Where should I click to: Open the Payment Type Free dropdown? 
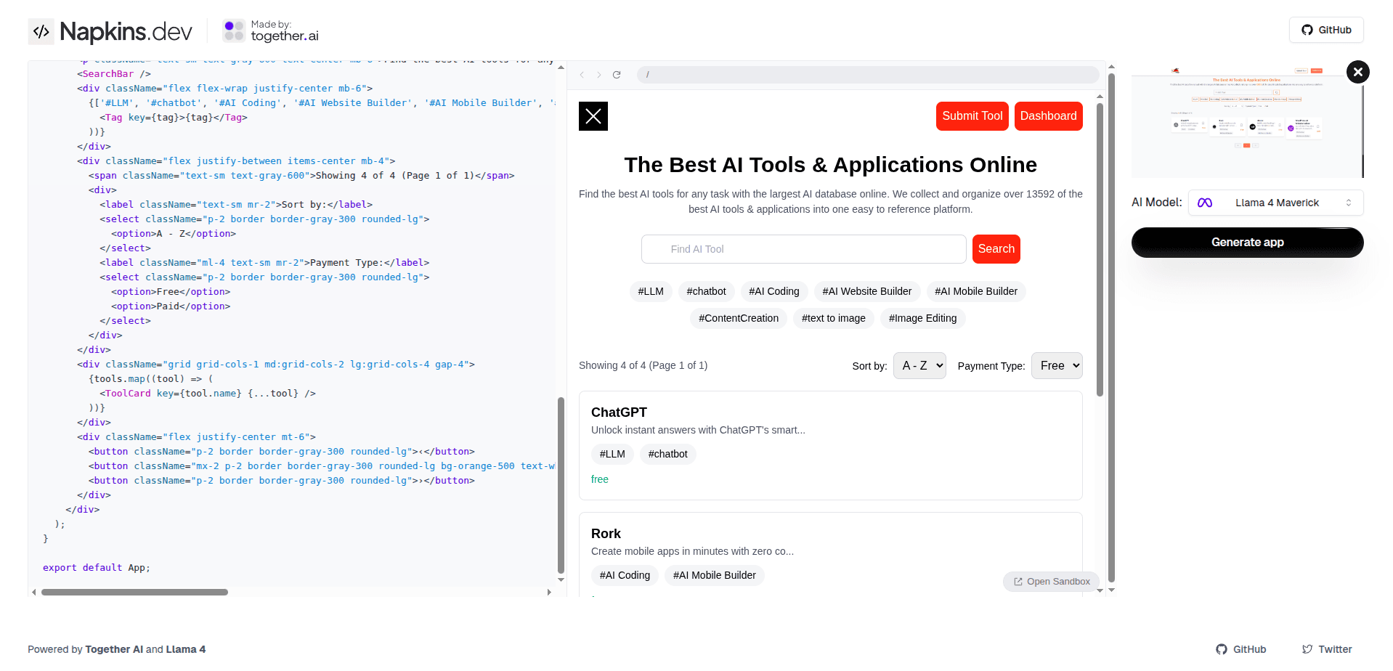(x=1057, y=366)
